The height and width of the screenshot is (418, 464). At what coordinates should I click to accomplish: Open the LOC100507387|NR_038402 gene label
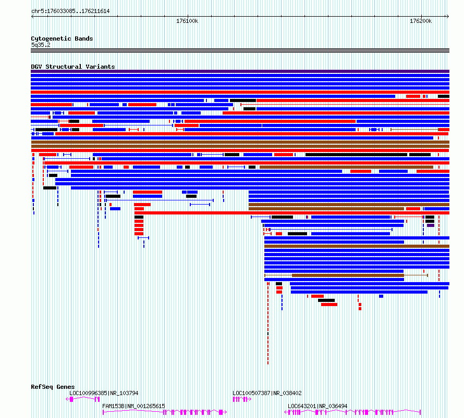click(x=267, y=393)
